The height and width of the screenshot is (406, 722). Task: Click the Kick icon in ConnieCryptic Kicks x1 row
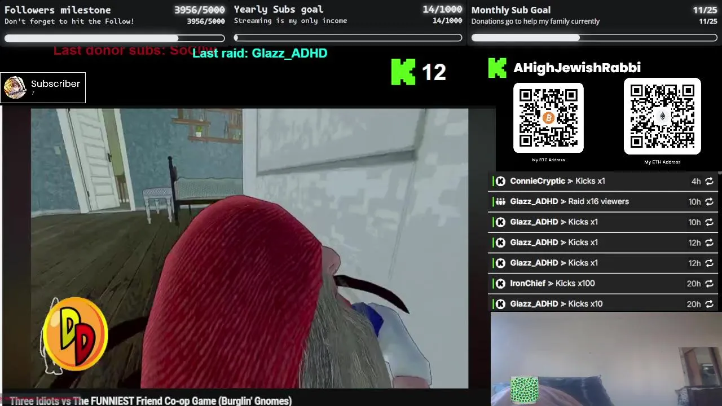pyautogui.click(x=500, y=181)
